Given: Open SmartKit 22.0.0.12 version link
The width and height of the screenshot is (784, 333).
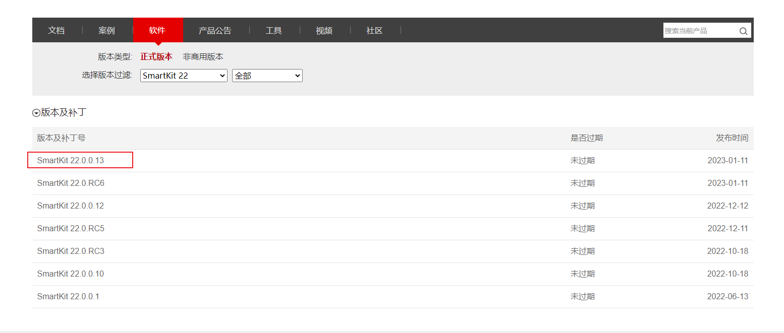Looking at the screenshot, I should click(71, 206).
